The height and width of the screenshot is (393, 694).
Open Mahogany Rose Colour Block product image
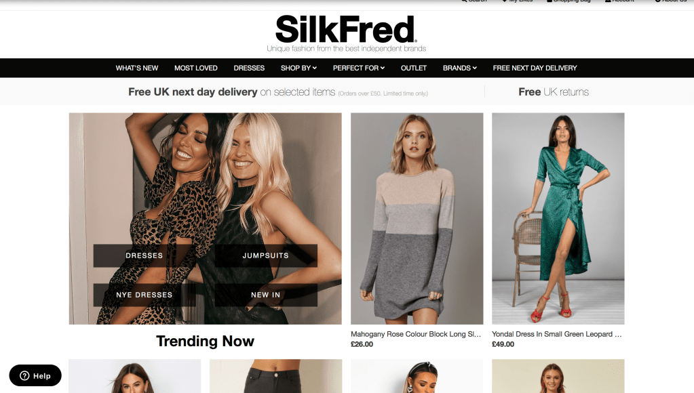[417, 218]
